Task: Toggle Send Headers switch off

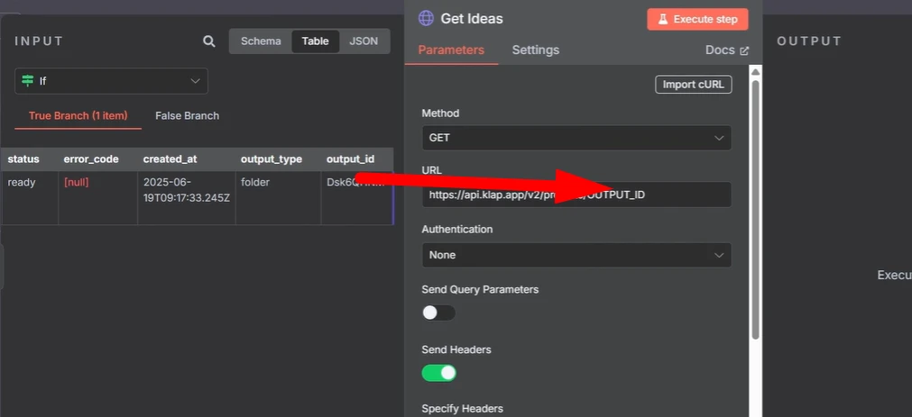Action: [x=438, y=374]
